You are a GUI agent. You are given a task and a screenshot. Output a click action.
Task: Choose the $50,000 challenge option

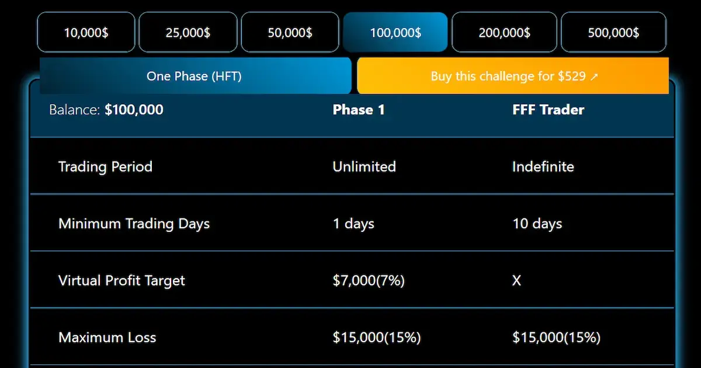click(x=290, y=32)
